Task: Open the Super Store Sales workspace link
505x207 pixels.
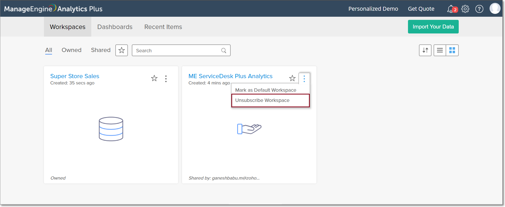Action: 75,76
